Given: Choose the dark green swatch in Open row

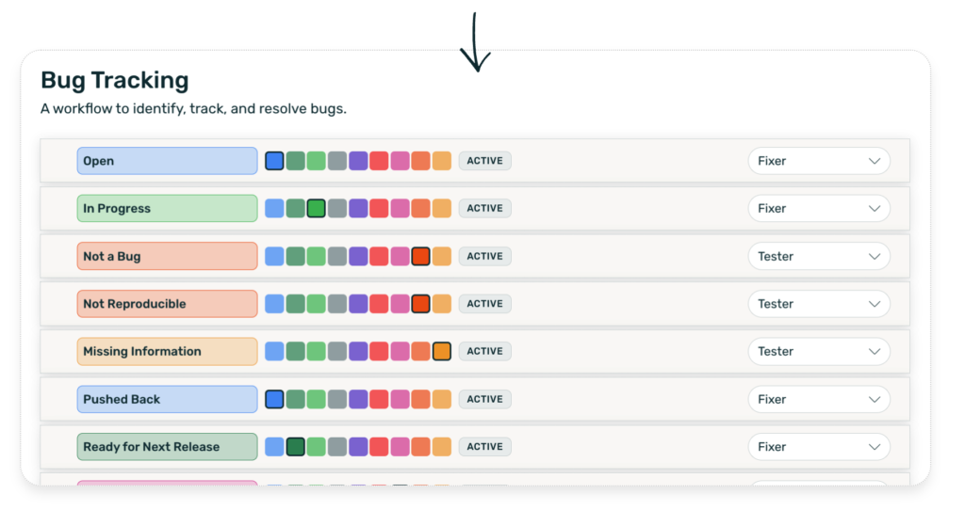Looking at the screenshot, I should [295, 161].
